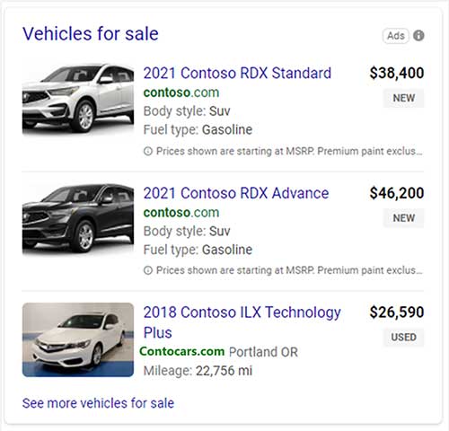Open 2018 Contoso ILX Technology Plus listing
The height and width of the screenshot is (431, 449).
(242, 322)
